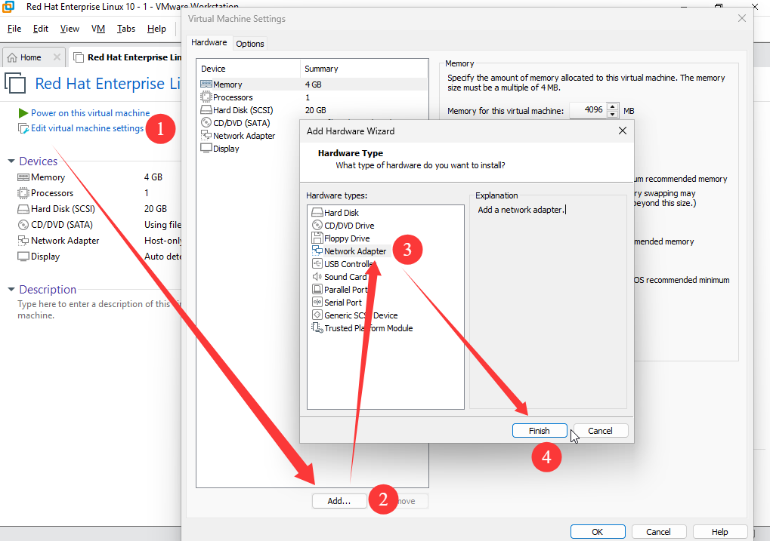Screen dimensions: 770x541
Task: Select Hard Disk icon in hardware types
Action: (317, 213)
